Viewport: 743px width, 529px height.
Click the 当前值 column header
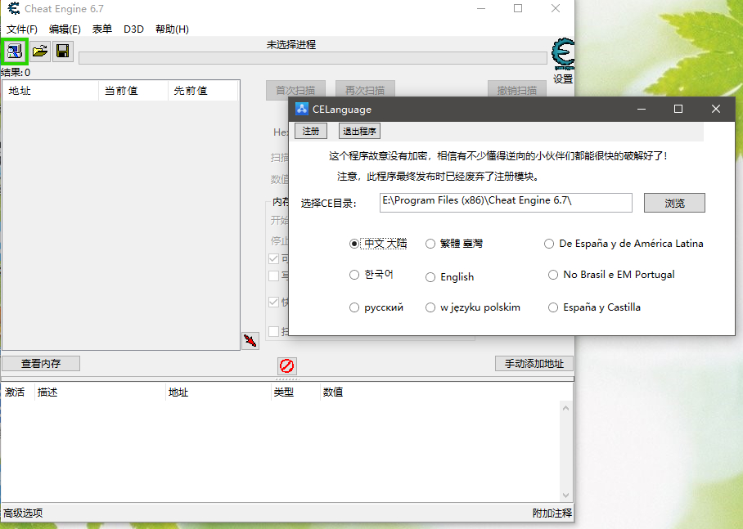pyautogui.click(x=133, y=91)
